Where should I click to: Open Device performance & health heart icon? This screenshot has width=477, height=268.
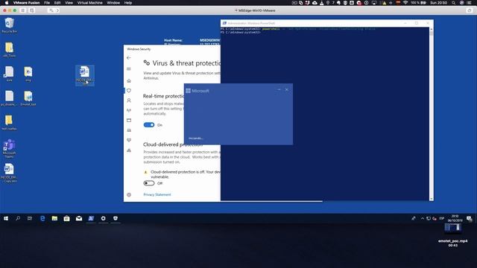pos(129,140)
